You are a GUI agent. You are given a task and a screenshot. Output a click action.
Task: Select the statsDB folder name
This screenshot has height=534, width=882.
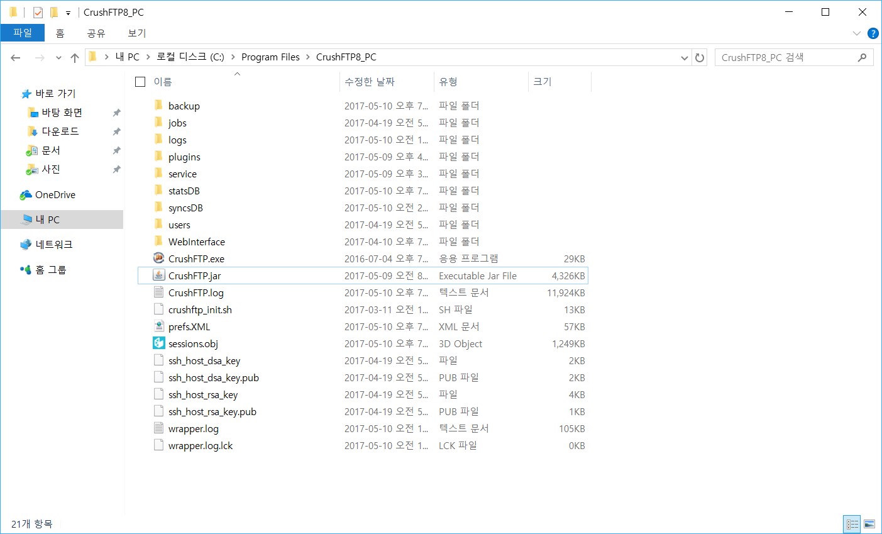point(184,191)
